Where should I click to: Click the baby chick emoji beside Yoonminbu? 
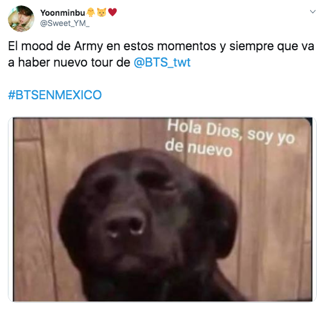91,13
